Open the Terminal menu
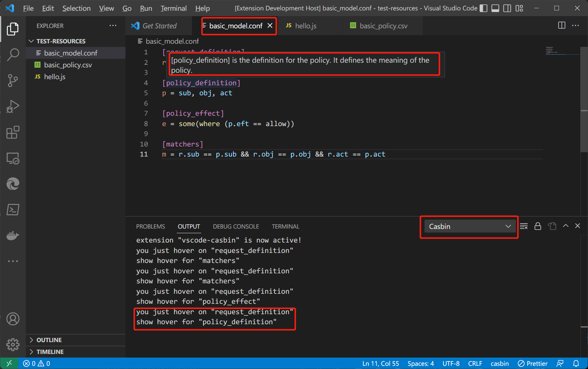Viewport: 588px width, 369px height. tap(174, 8)
